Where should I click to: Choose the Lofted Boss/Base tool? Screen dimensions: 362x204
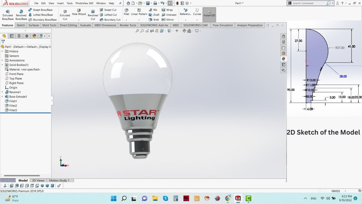click(x=40, y=15)
